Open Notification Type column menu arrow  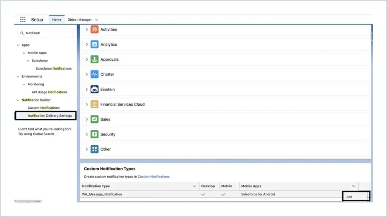pyautogui.click(x=194, y=186)
